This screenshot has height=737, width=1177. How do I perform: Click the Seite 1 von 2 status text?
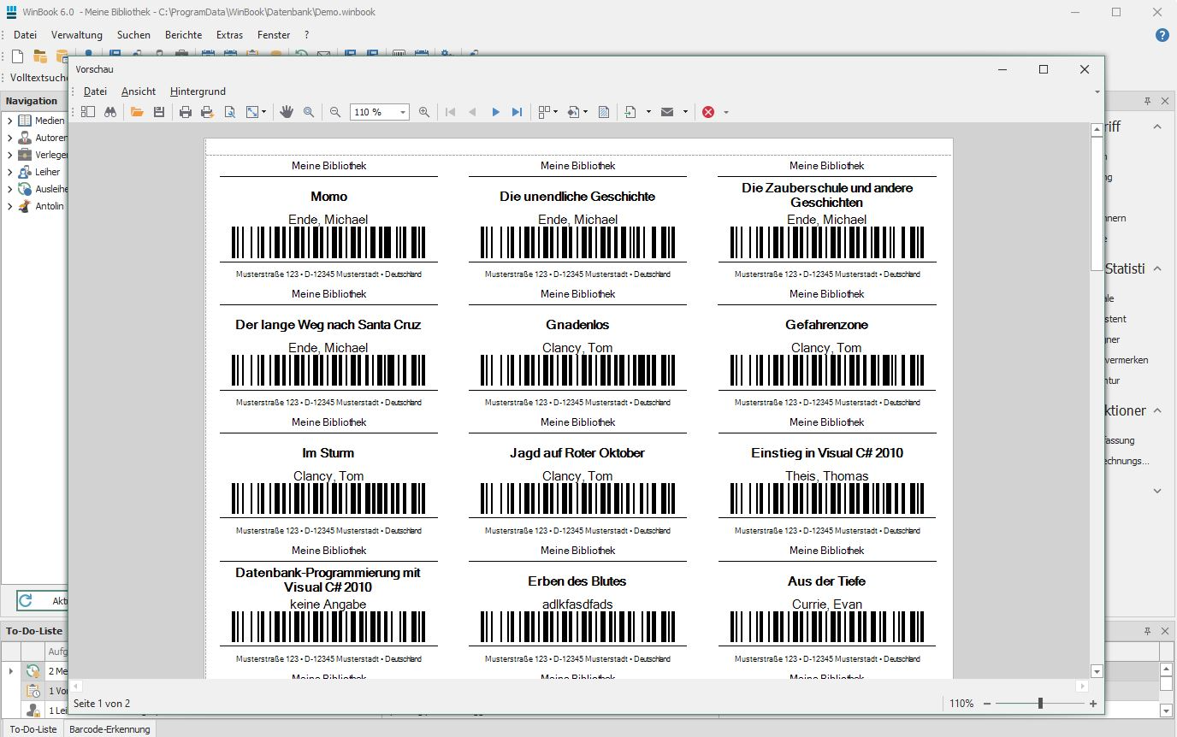[102, 704]
